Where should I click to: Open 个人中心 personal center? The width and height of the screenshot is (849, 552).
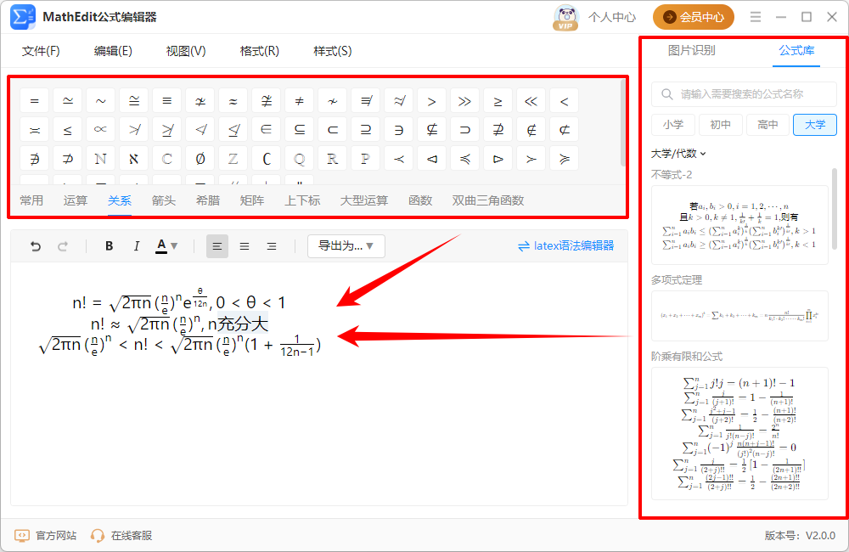(612, 17)
